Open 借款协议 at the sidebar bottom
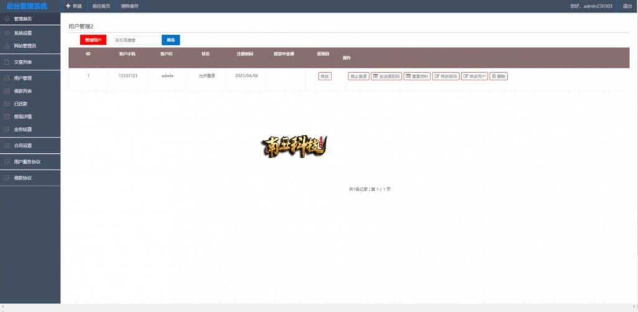 22,177
